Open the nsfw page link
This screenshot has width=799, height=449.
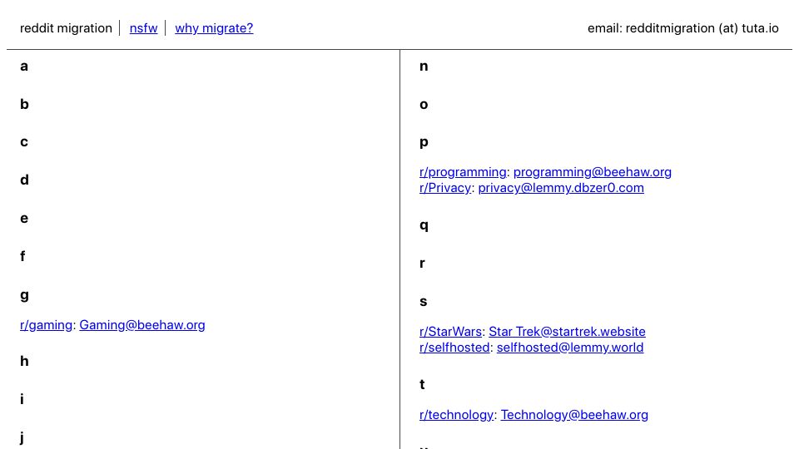[143, 28]
